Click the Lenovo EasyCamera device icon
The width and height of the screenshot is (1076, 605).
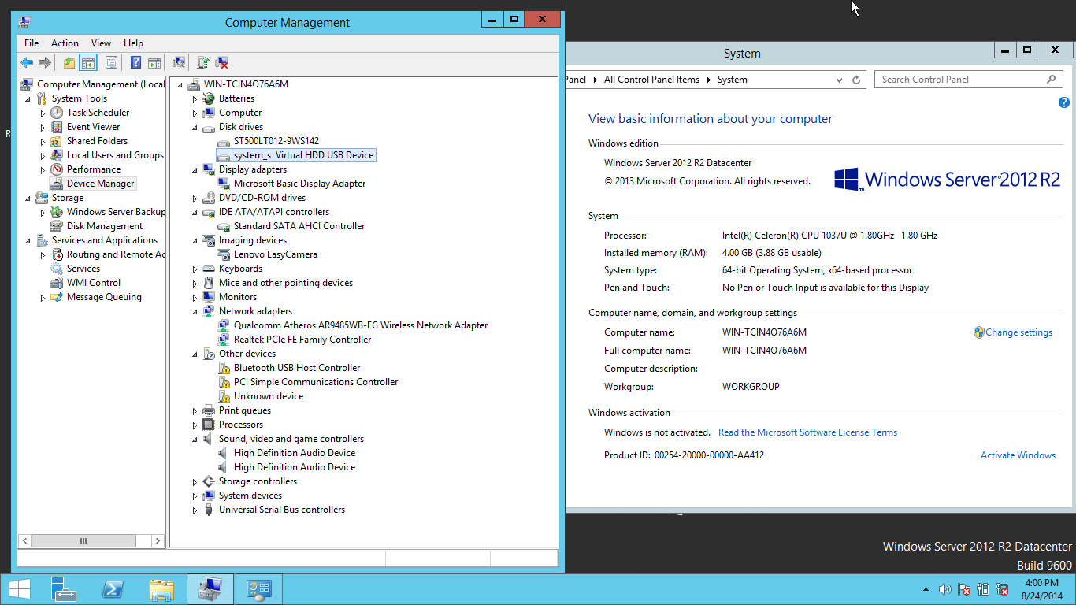pyautogui.click(x=224, y=254)
